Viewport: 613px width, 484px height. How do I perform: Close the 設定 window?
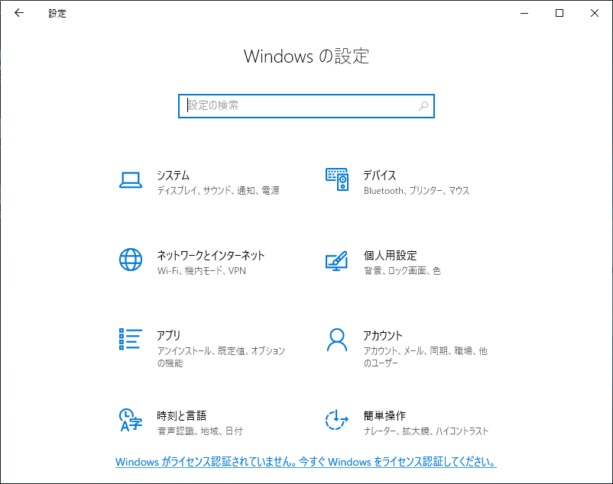point(595,13)
